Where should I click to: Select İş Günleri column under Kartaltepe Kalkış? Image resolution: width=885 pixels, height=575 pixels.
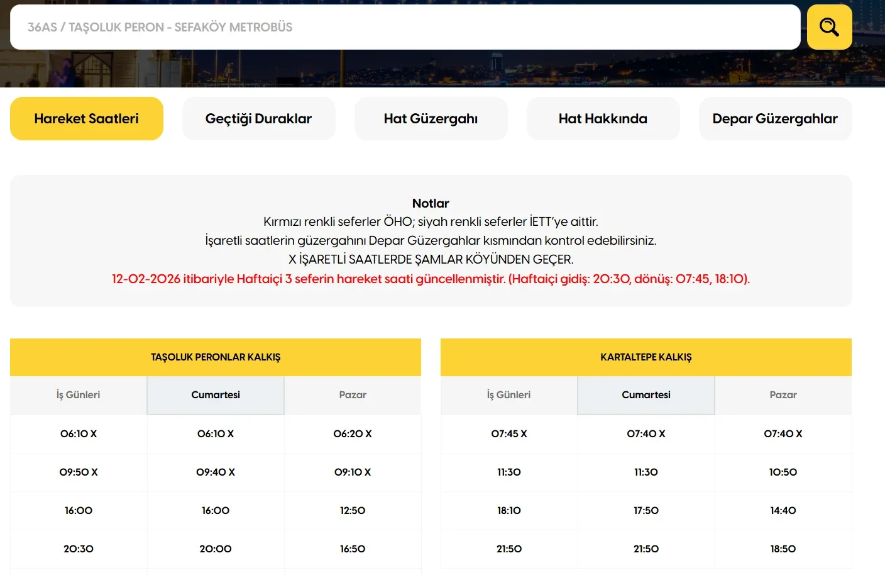[x=508, y=395]
